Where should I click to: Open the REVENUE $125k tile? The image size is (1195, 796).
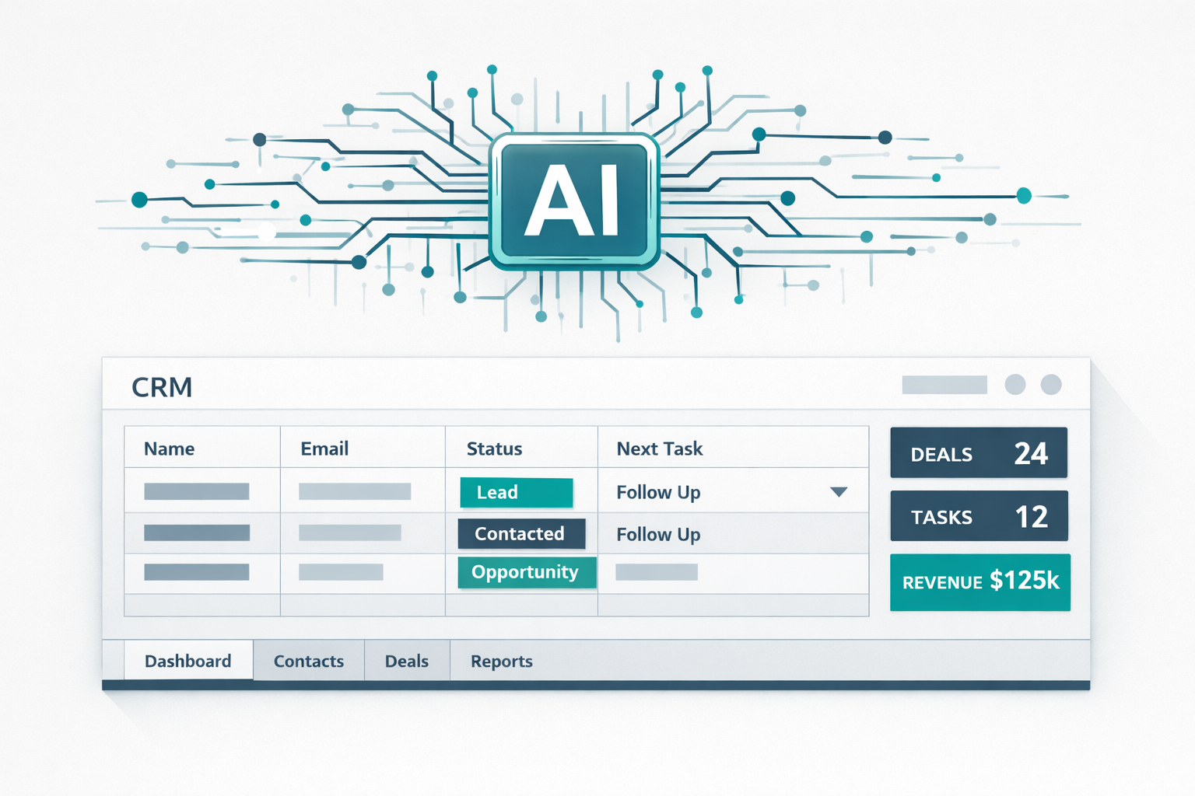(979, 581)
